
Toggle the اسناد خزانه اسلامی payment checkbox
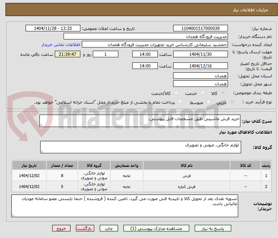click(x=180, y=101)
